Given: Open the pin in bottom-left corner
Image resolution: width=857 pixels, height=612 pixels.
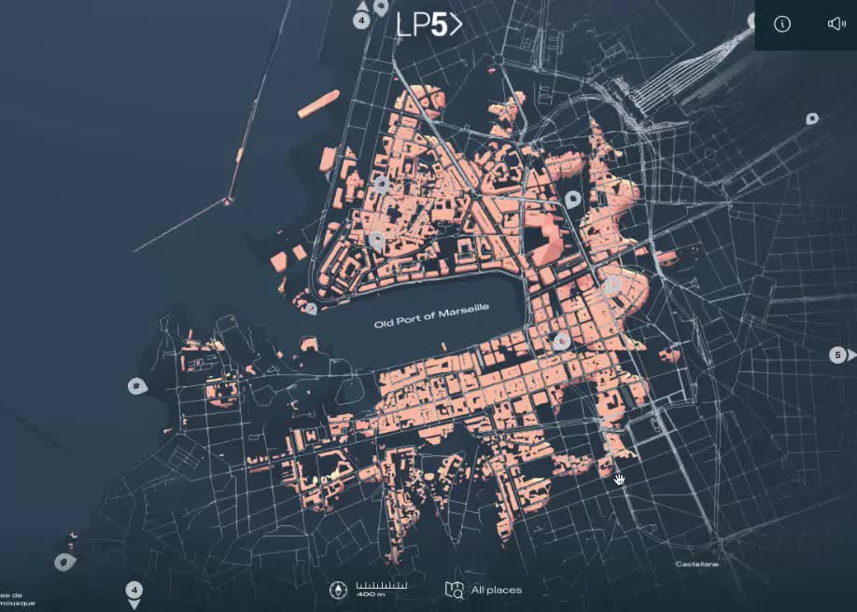Looking at the screenshot, I should 63,562.
